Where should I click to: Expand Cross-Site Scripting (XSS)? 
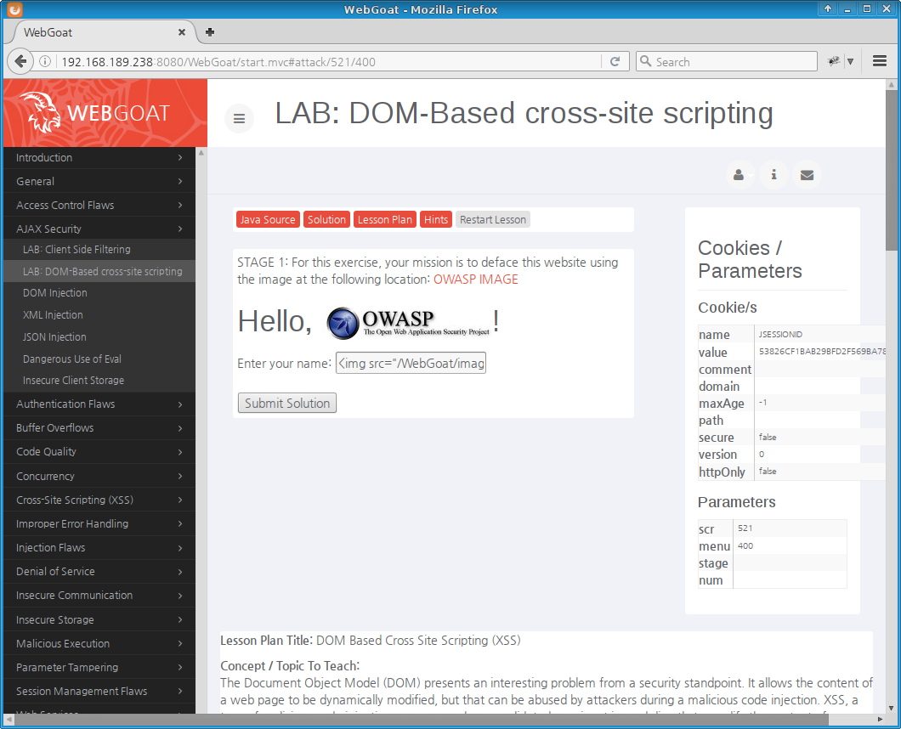tap(99, 500)
